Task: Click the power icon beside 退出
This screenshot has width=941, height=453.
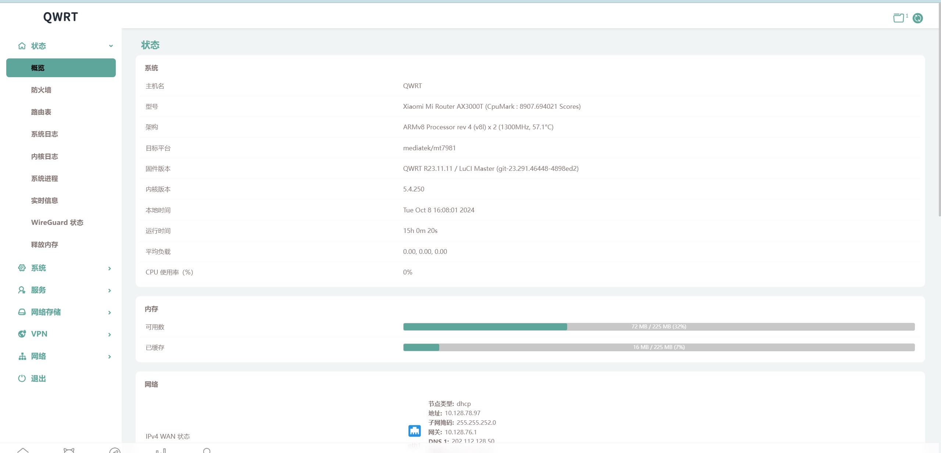Action: point(22,378)
